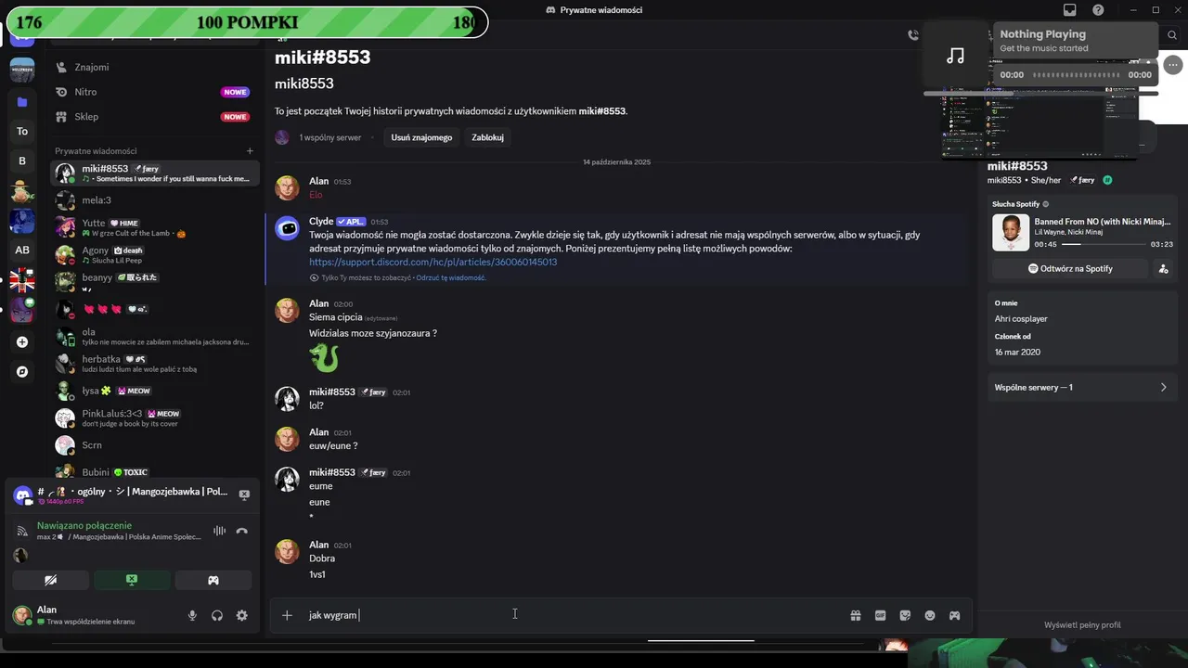Click Odtwórz na Spotify button
Screen dimensions: 1188x668
click(1070, 268)
